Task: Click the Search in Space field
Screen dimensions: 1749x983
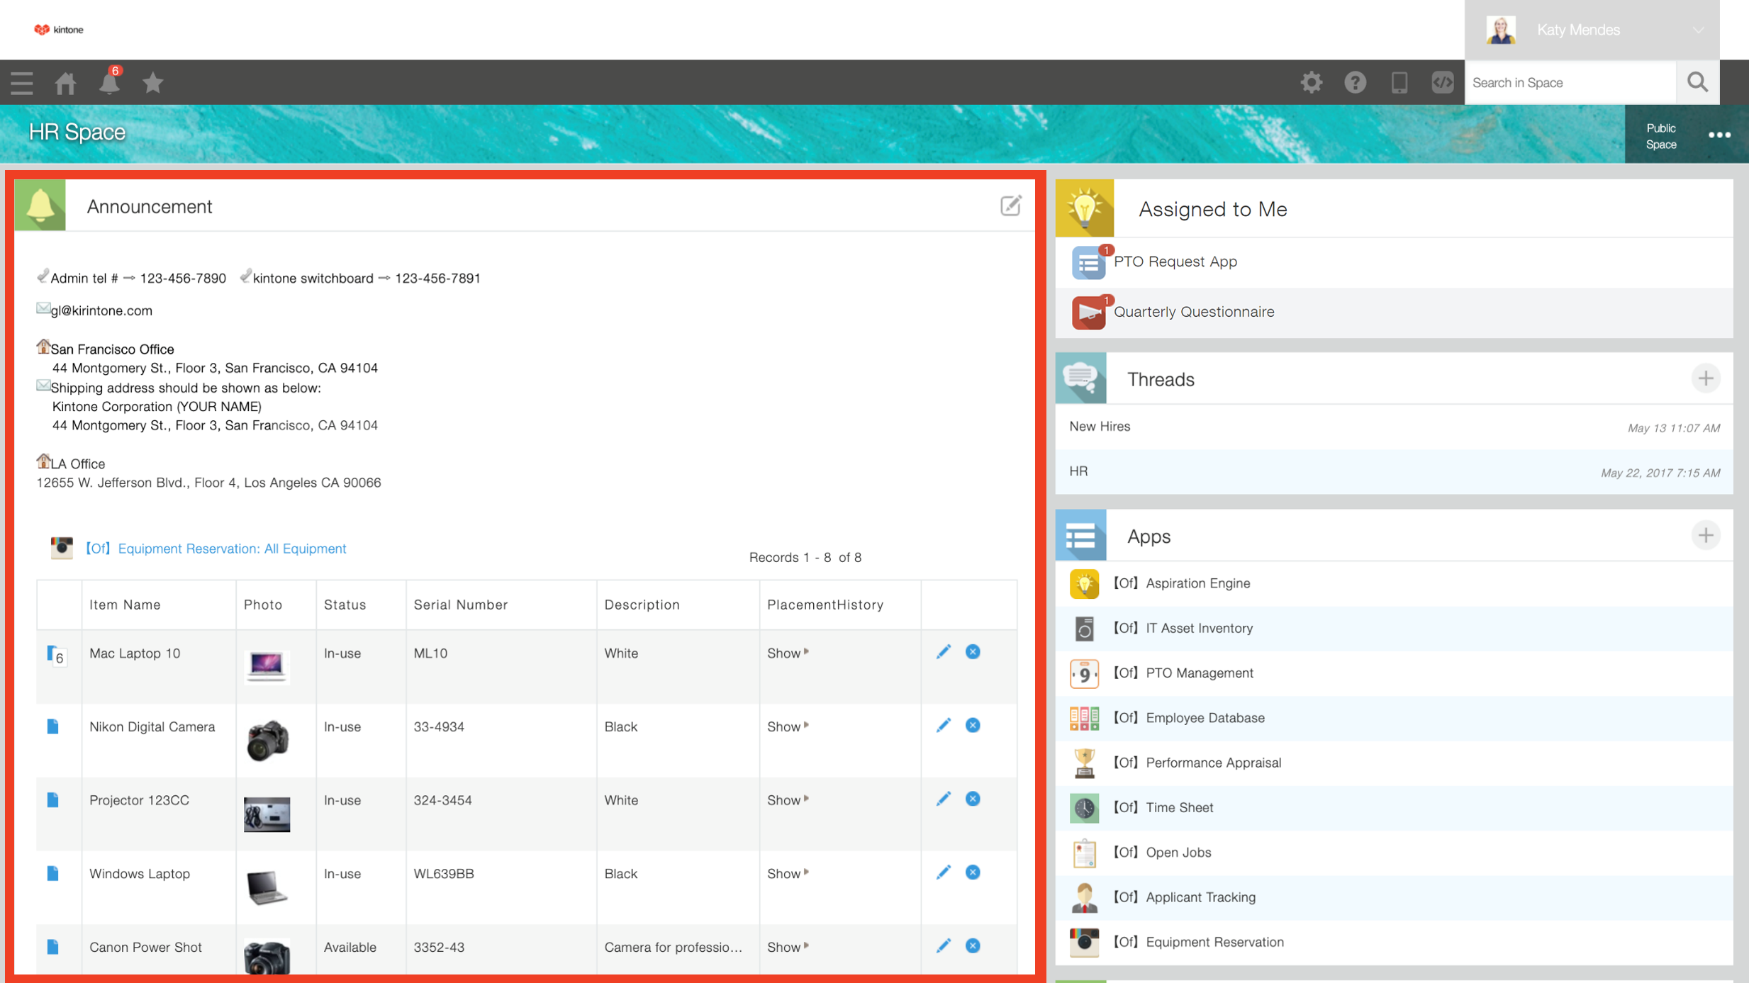Action: click(x=1569, y=83)
